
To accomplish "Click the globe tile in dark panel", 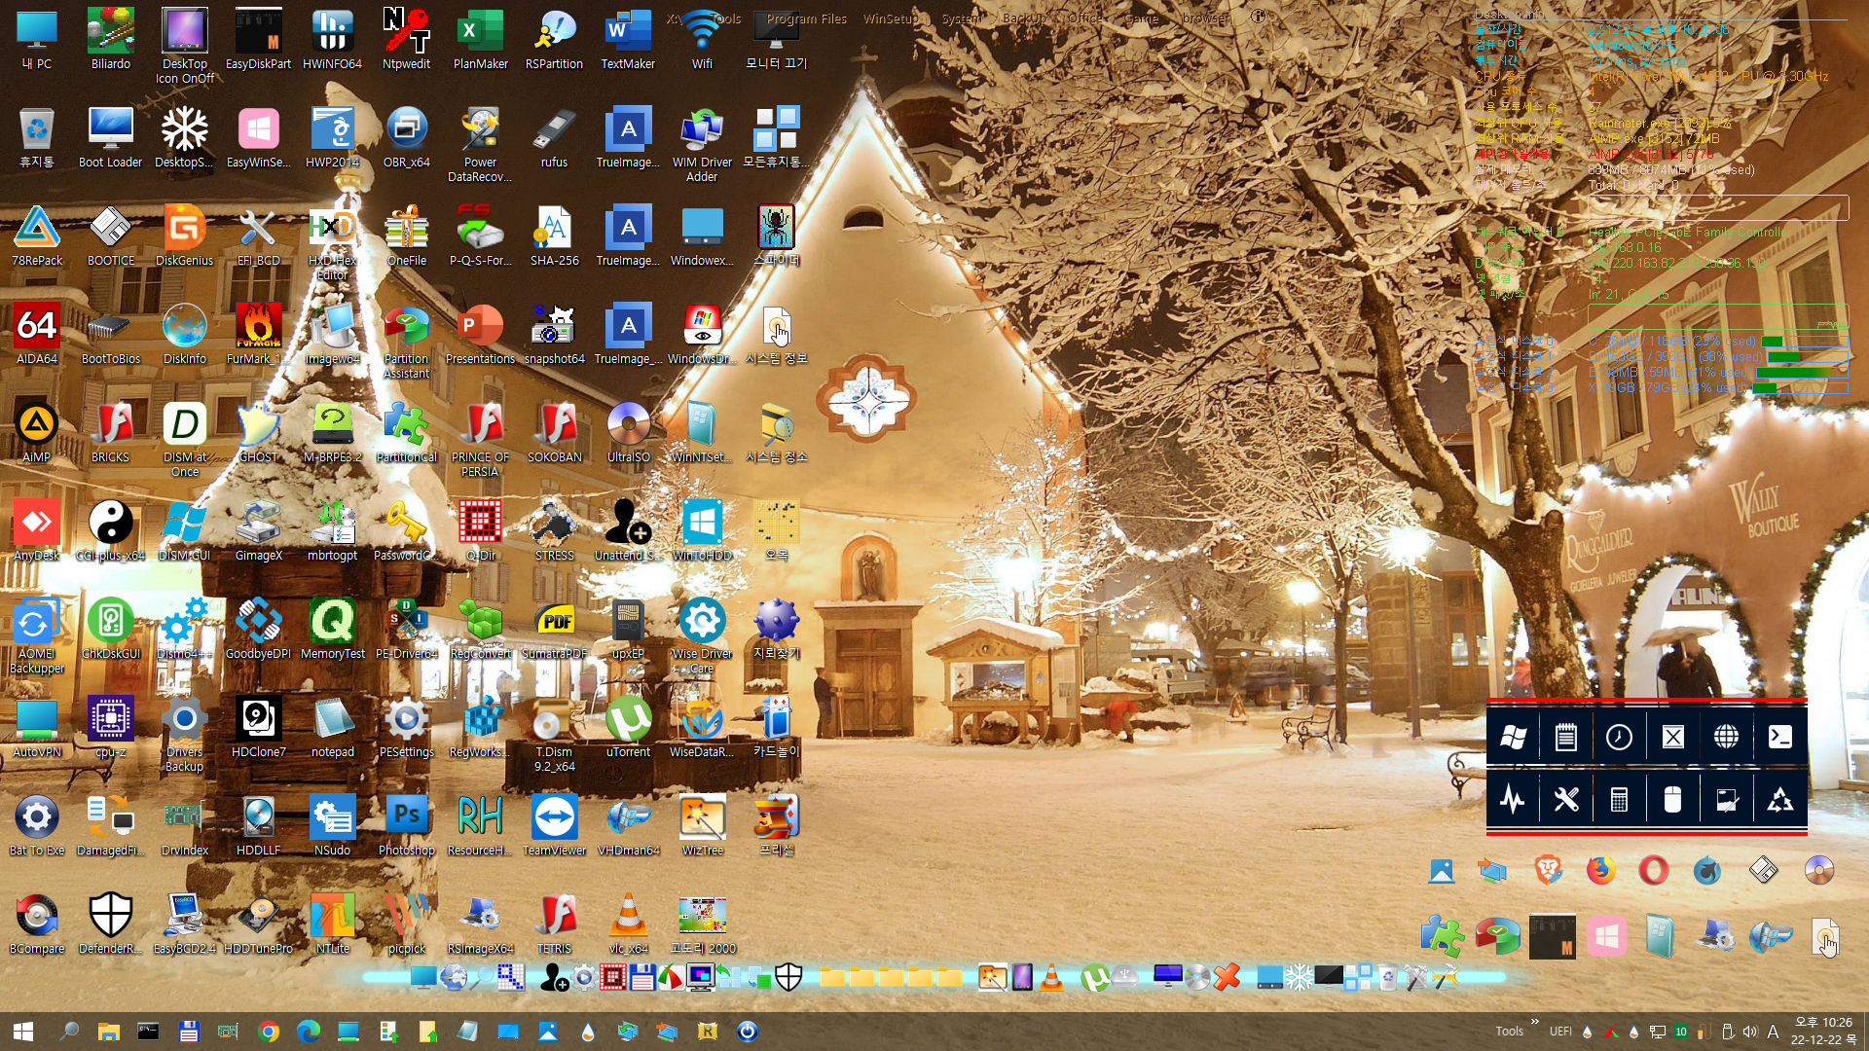I will point(1726,737).
